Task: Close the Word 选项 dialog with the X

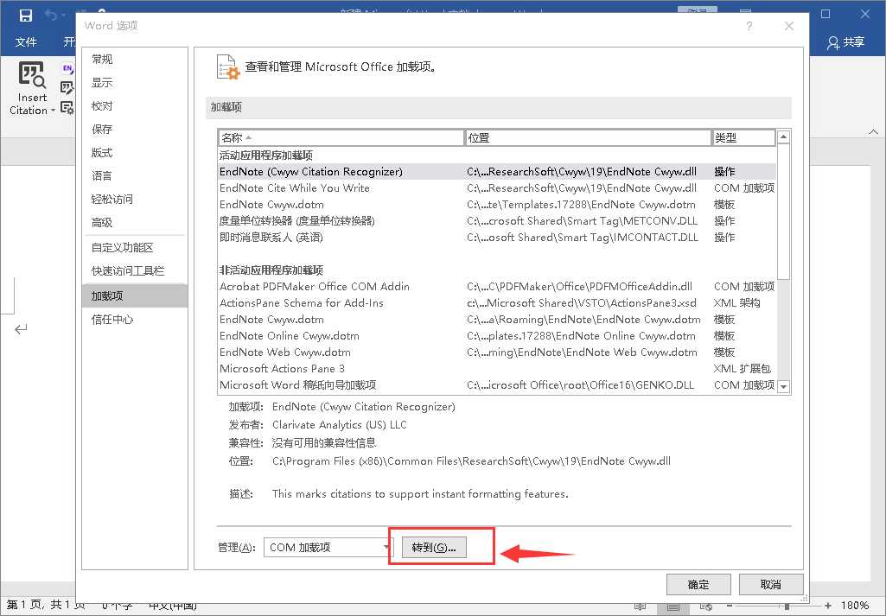Action: click(789, 26)
